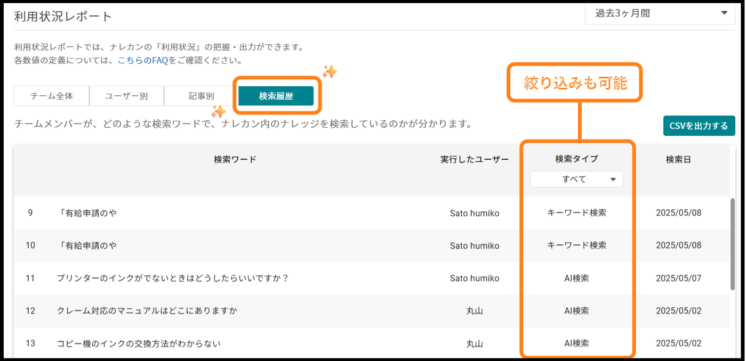Click date 2025/05/02 in row 12

(x=678, y=311)
